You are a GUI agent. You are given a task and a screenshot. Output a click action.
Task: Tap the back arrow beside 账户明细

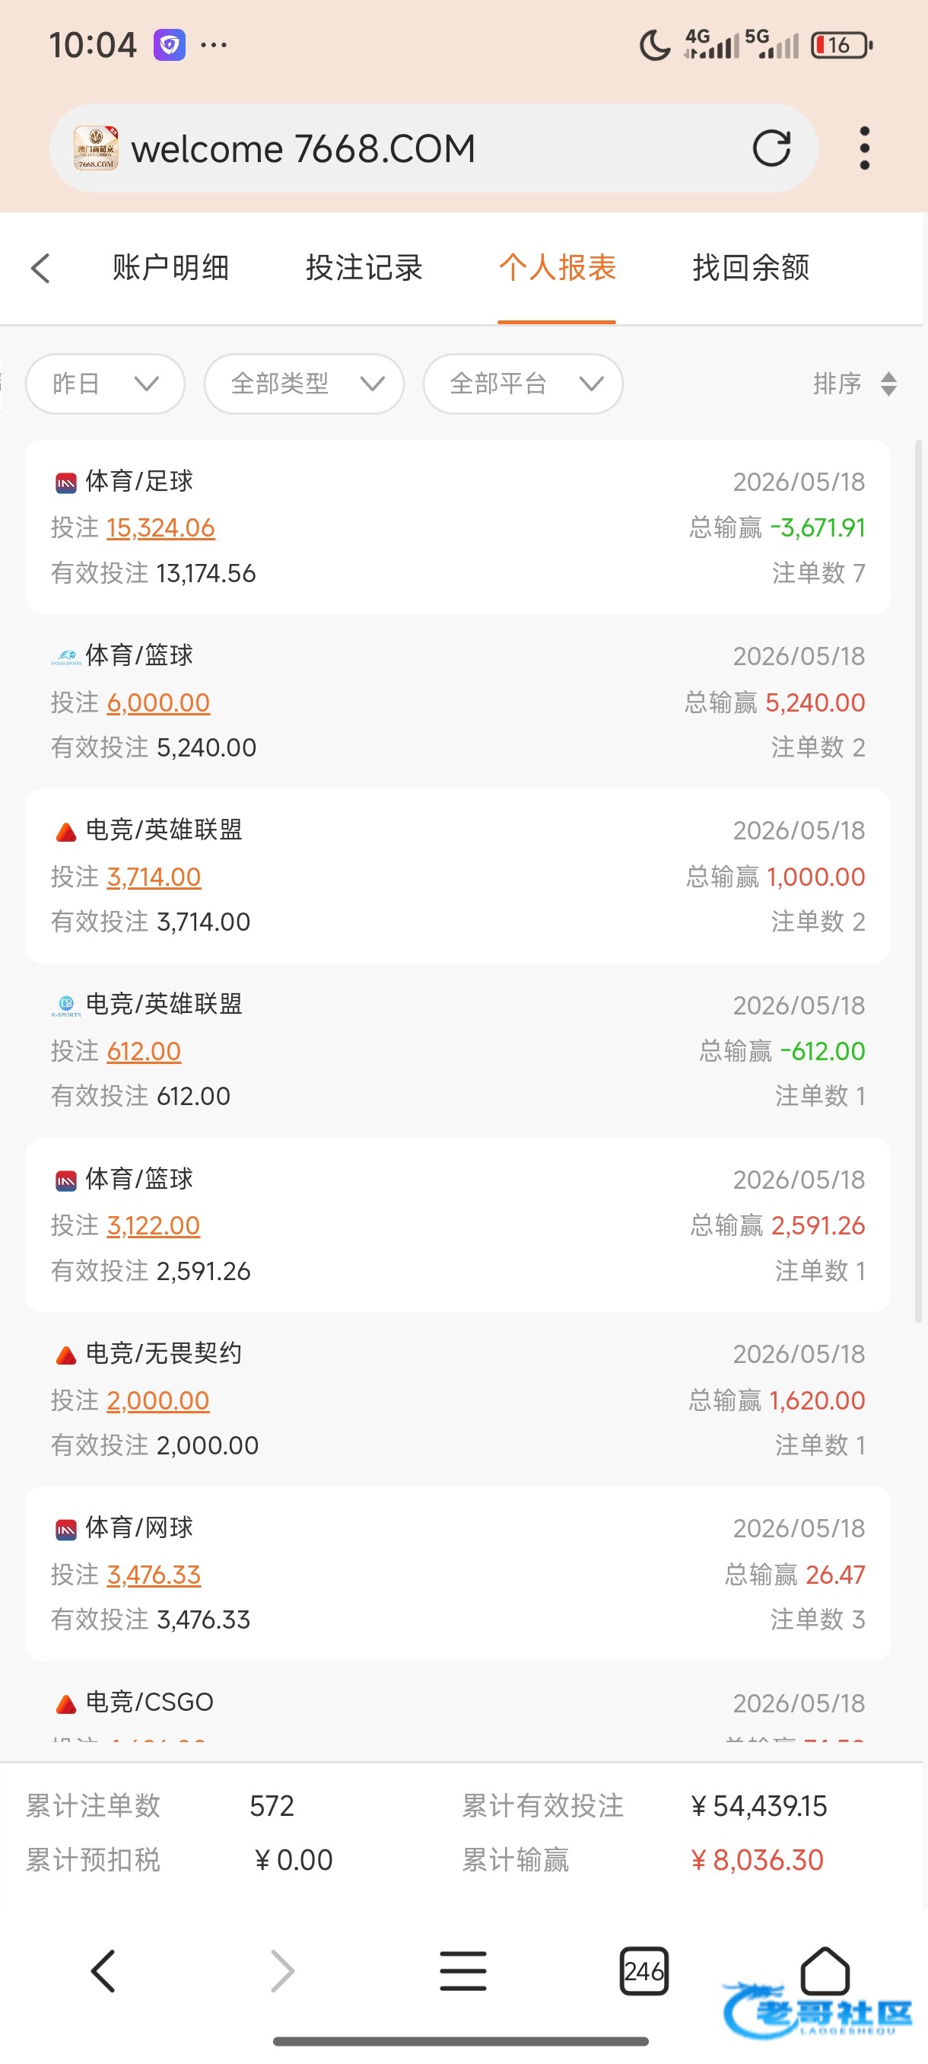[x=41, y=268]
